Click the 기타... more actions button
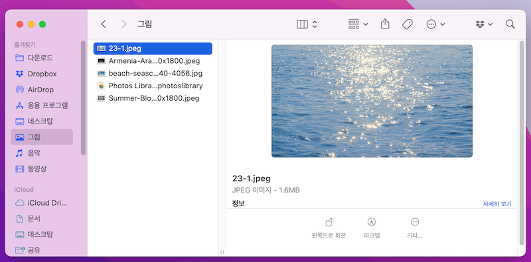 (x=414, y=228)
